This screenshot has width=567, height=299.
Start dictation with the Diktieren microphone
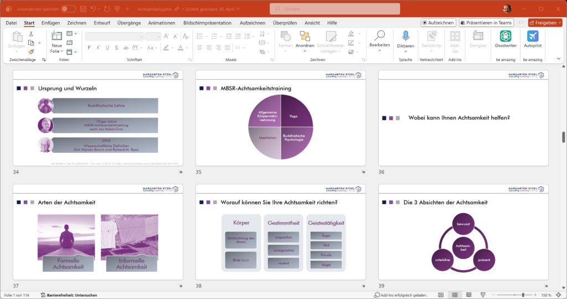click(405, 37)
